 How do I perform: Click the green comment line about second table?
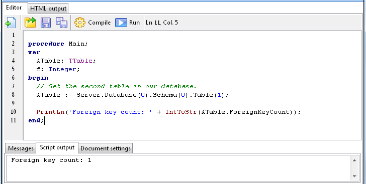pyautogui.click(x=117, y=86)
